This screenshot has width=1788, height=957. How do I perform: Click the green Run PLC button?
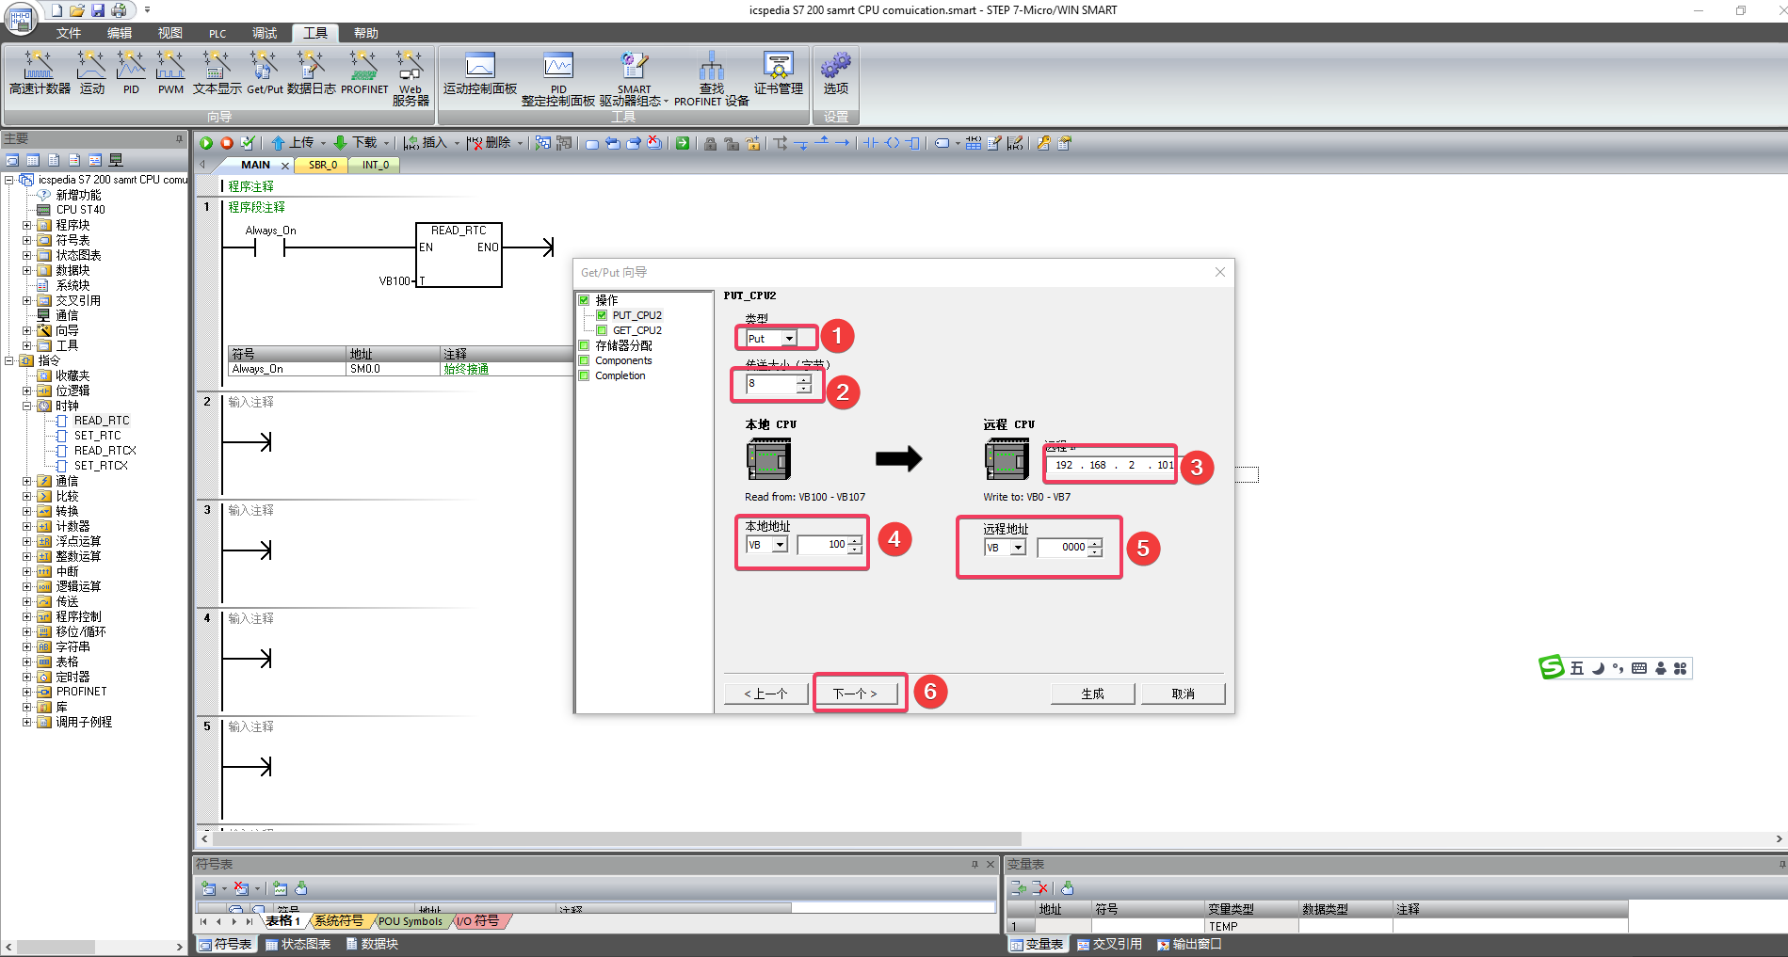coord(206,143)
